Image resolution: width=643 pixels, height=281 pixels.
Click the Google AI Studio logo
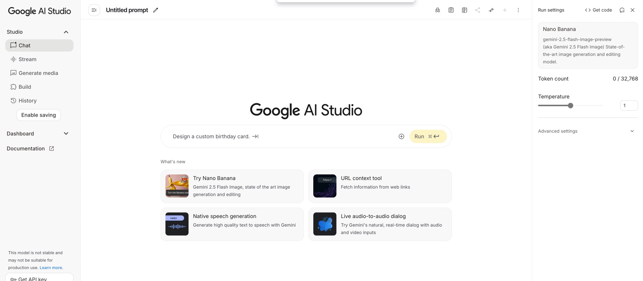[40, 11]
